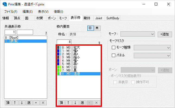Click the 枠名 field containing 表情
The width and height of the screenshot is (175, 108).
(85, 34)
